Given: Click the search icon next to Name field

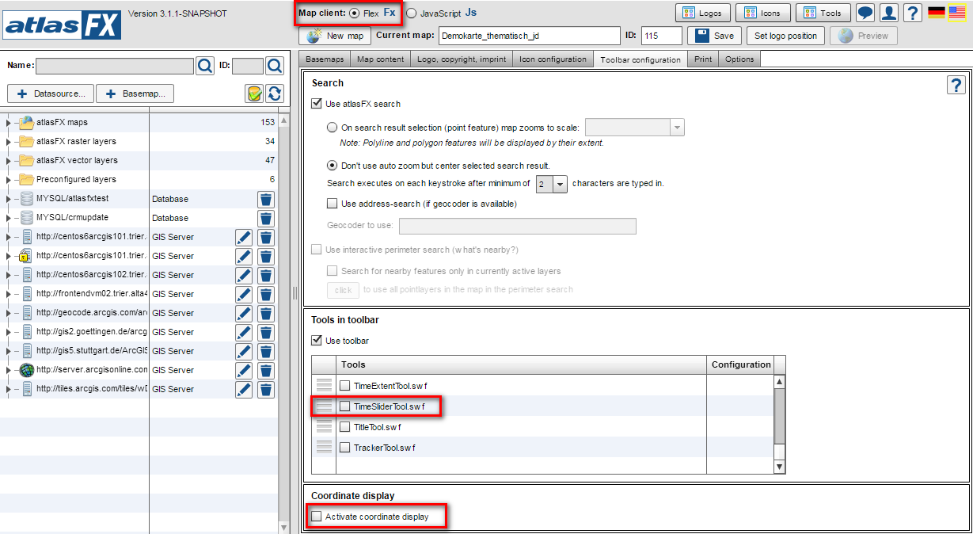Looking at the screenshot, I should [x=205, y=66].
